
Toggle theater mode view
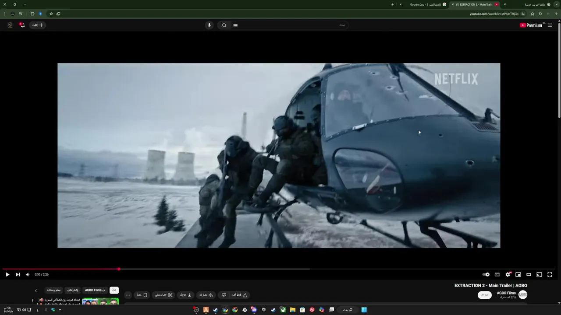(x=529, y=275)
